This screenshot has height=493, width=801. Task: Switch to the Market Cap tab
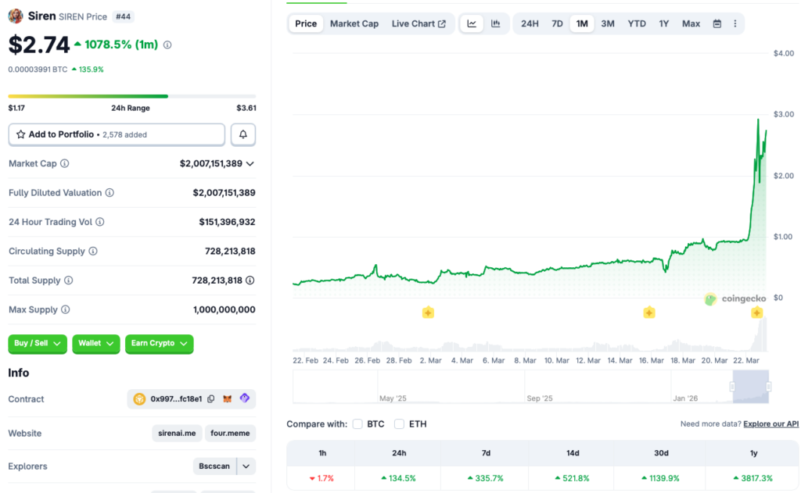pos(354,23)
